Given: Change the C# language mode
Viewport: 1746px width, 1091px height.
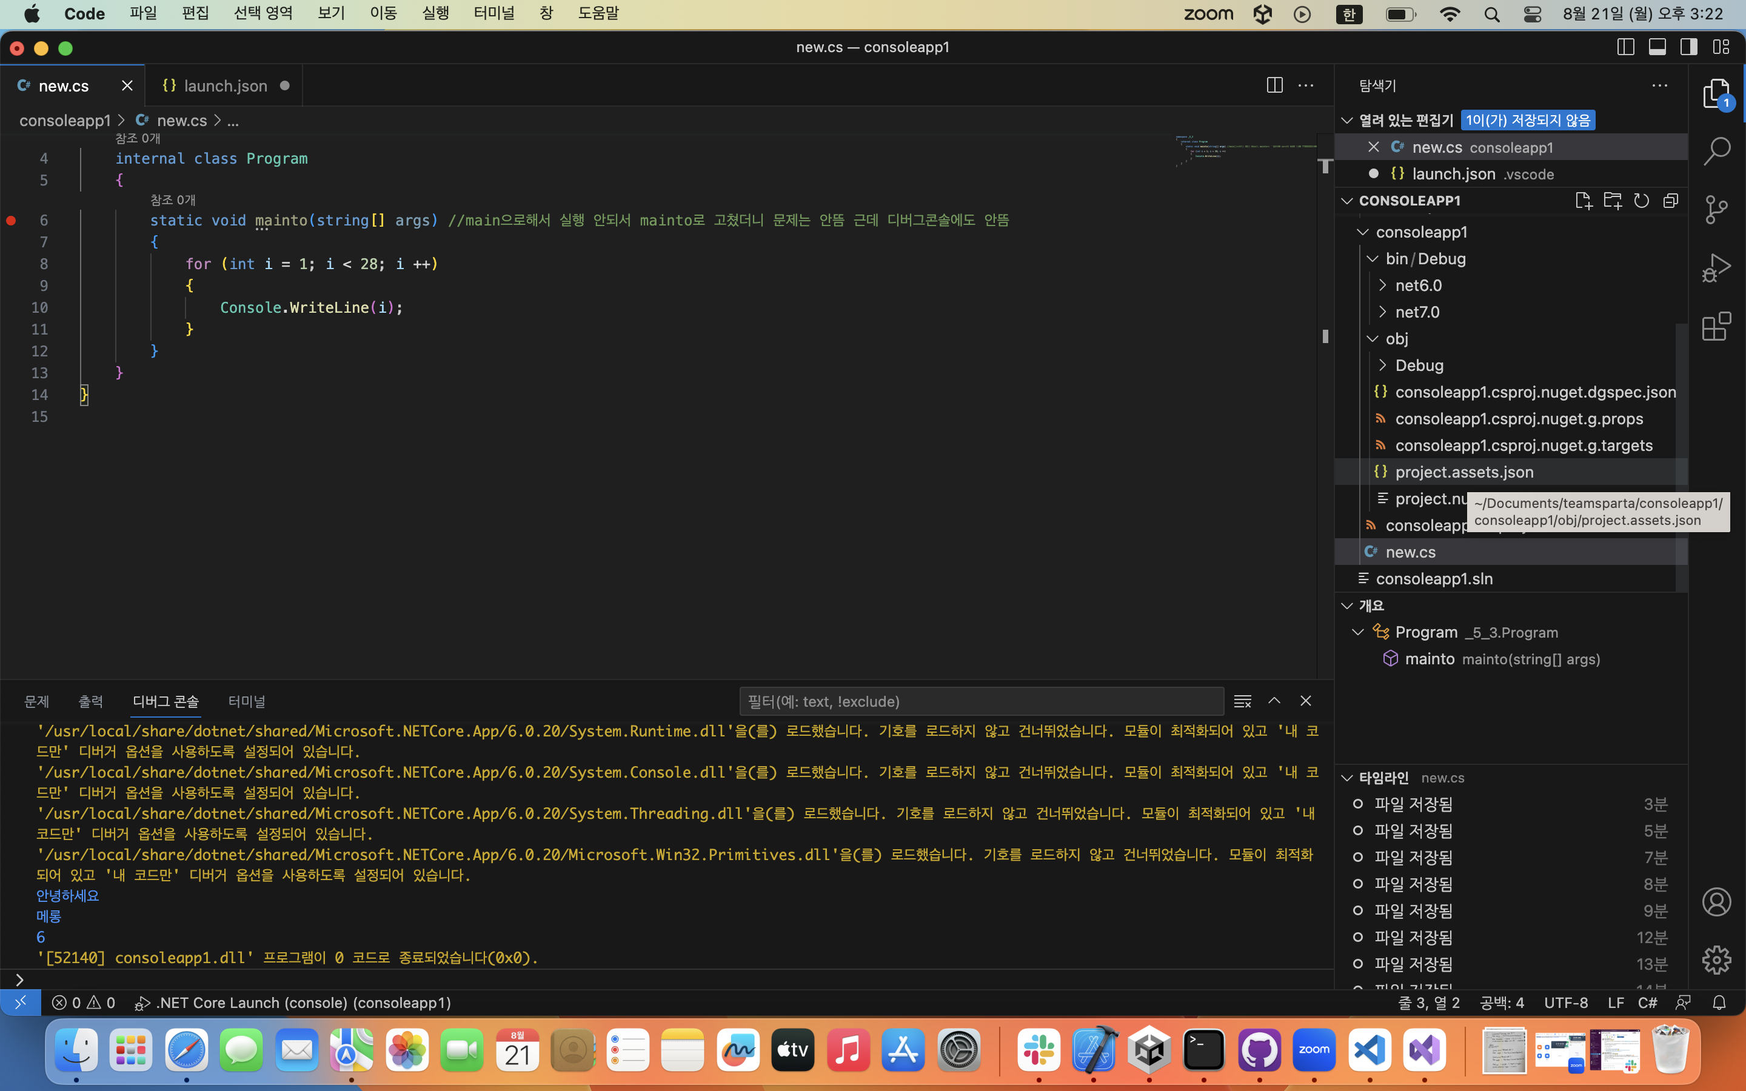Looking at the screenshot, I should coord(1648,1003).
